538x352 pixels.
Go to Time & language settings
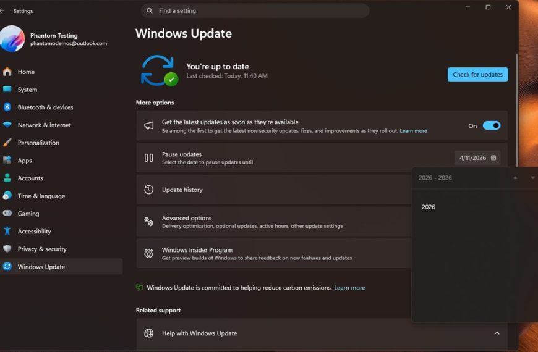[62, 196]
